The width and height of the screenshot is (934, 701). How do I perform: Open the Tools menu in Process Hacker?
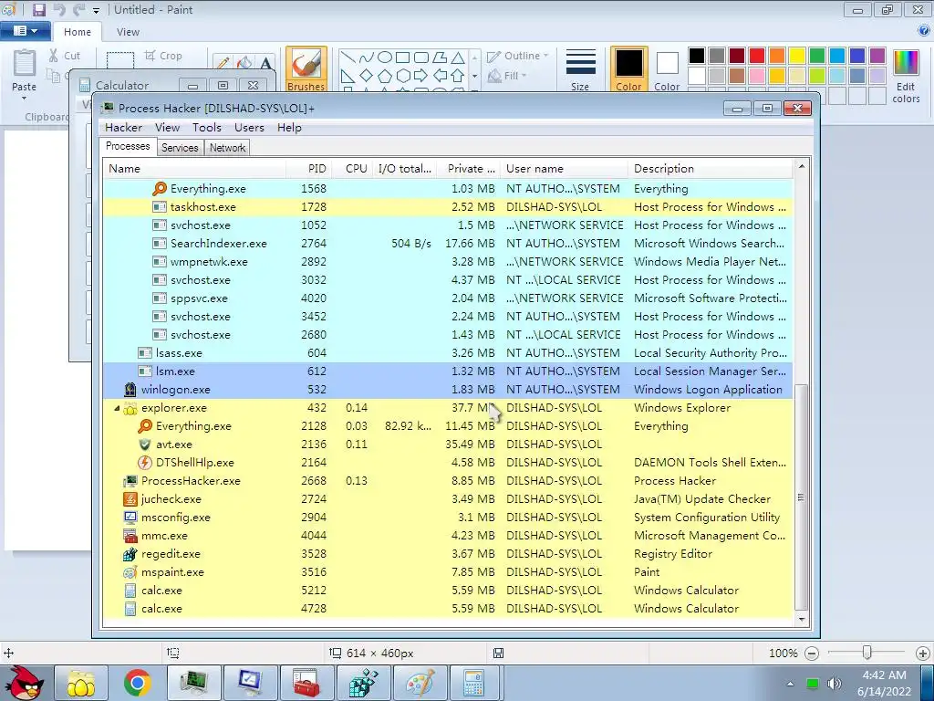(x=207, y=128)
